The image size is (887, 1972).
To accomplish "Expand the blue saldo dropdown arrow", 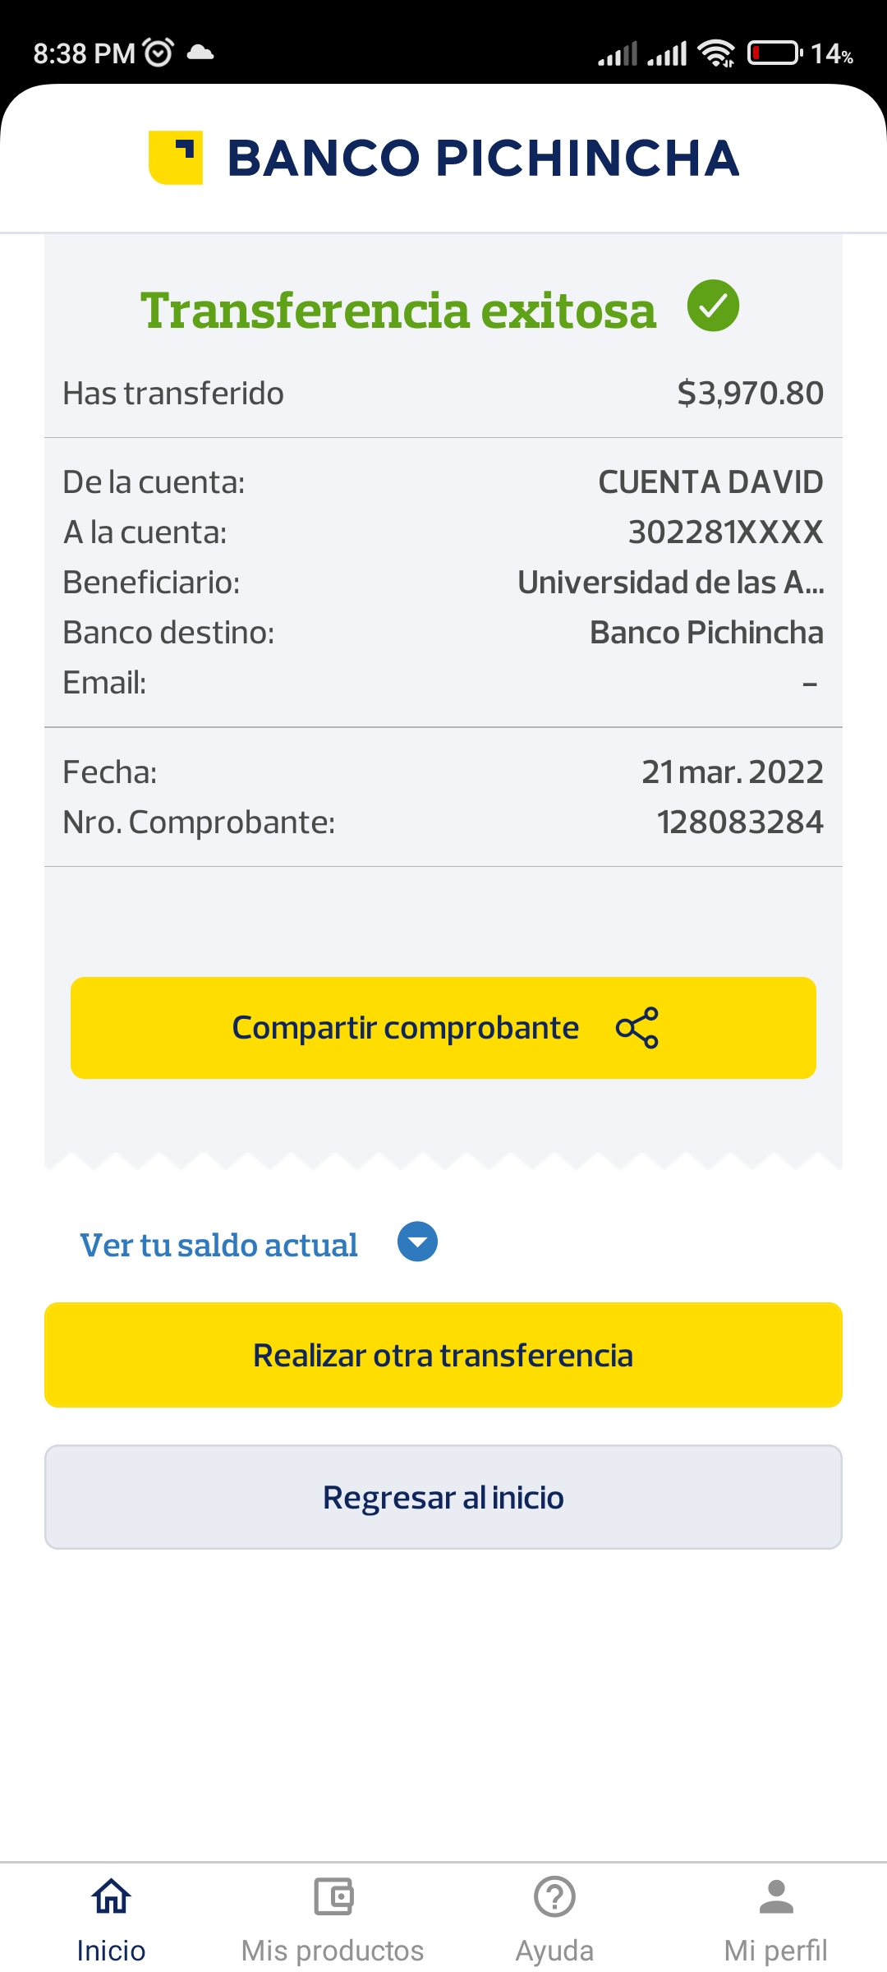I will pyautogui.click(x=417, y=1242).
